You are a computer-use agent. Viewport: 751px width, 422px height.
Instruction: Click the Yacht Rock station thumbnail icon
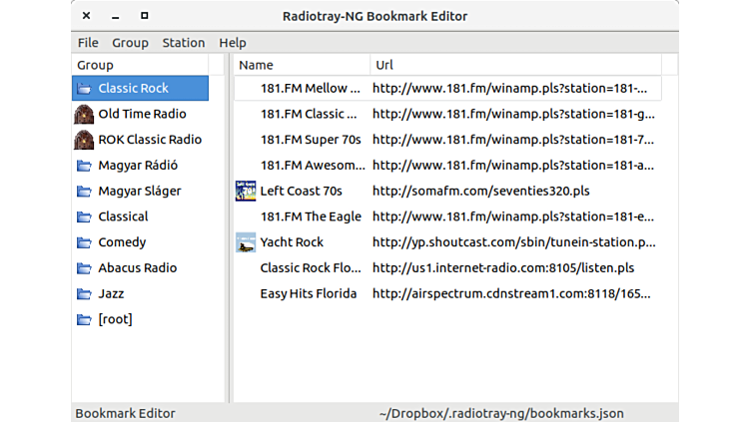click(x=246, y=242)
